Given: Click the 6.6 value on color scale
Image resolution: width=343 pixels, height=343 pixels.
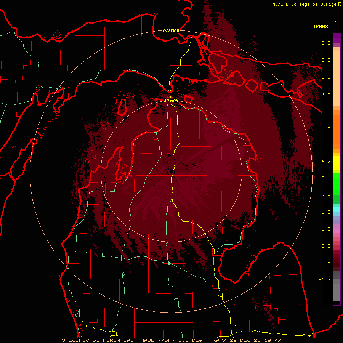Looking at the screenshot, I should click(x=326, y=111).
